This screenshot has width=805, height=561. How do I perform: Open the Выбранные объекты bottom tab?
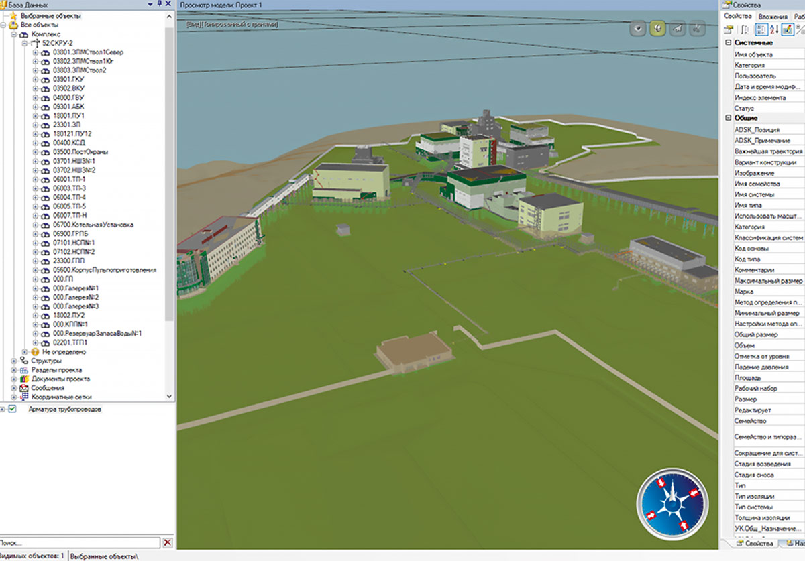click(104, 556)
